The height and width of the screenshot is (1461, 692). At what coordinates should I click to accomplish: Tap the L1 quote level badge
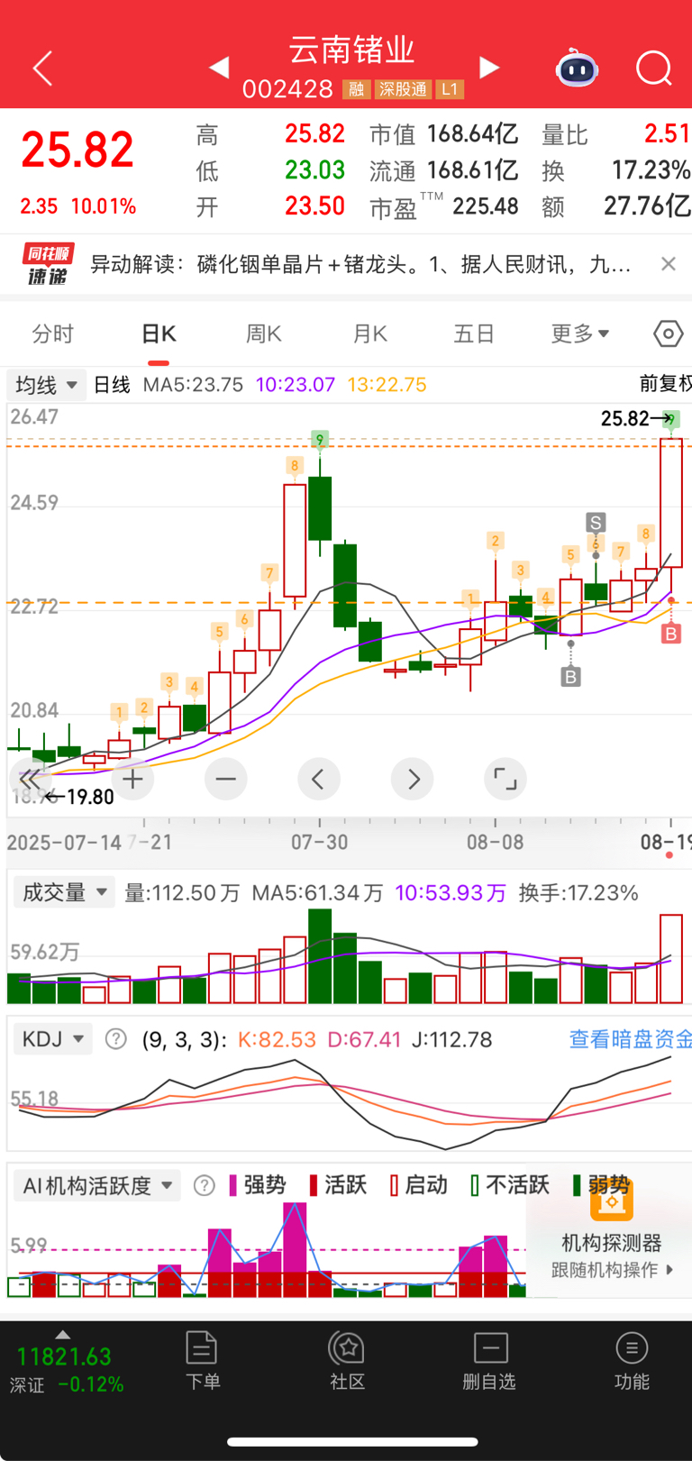pos(450,89)
